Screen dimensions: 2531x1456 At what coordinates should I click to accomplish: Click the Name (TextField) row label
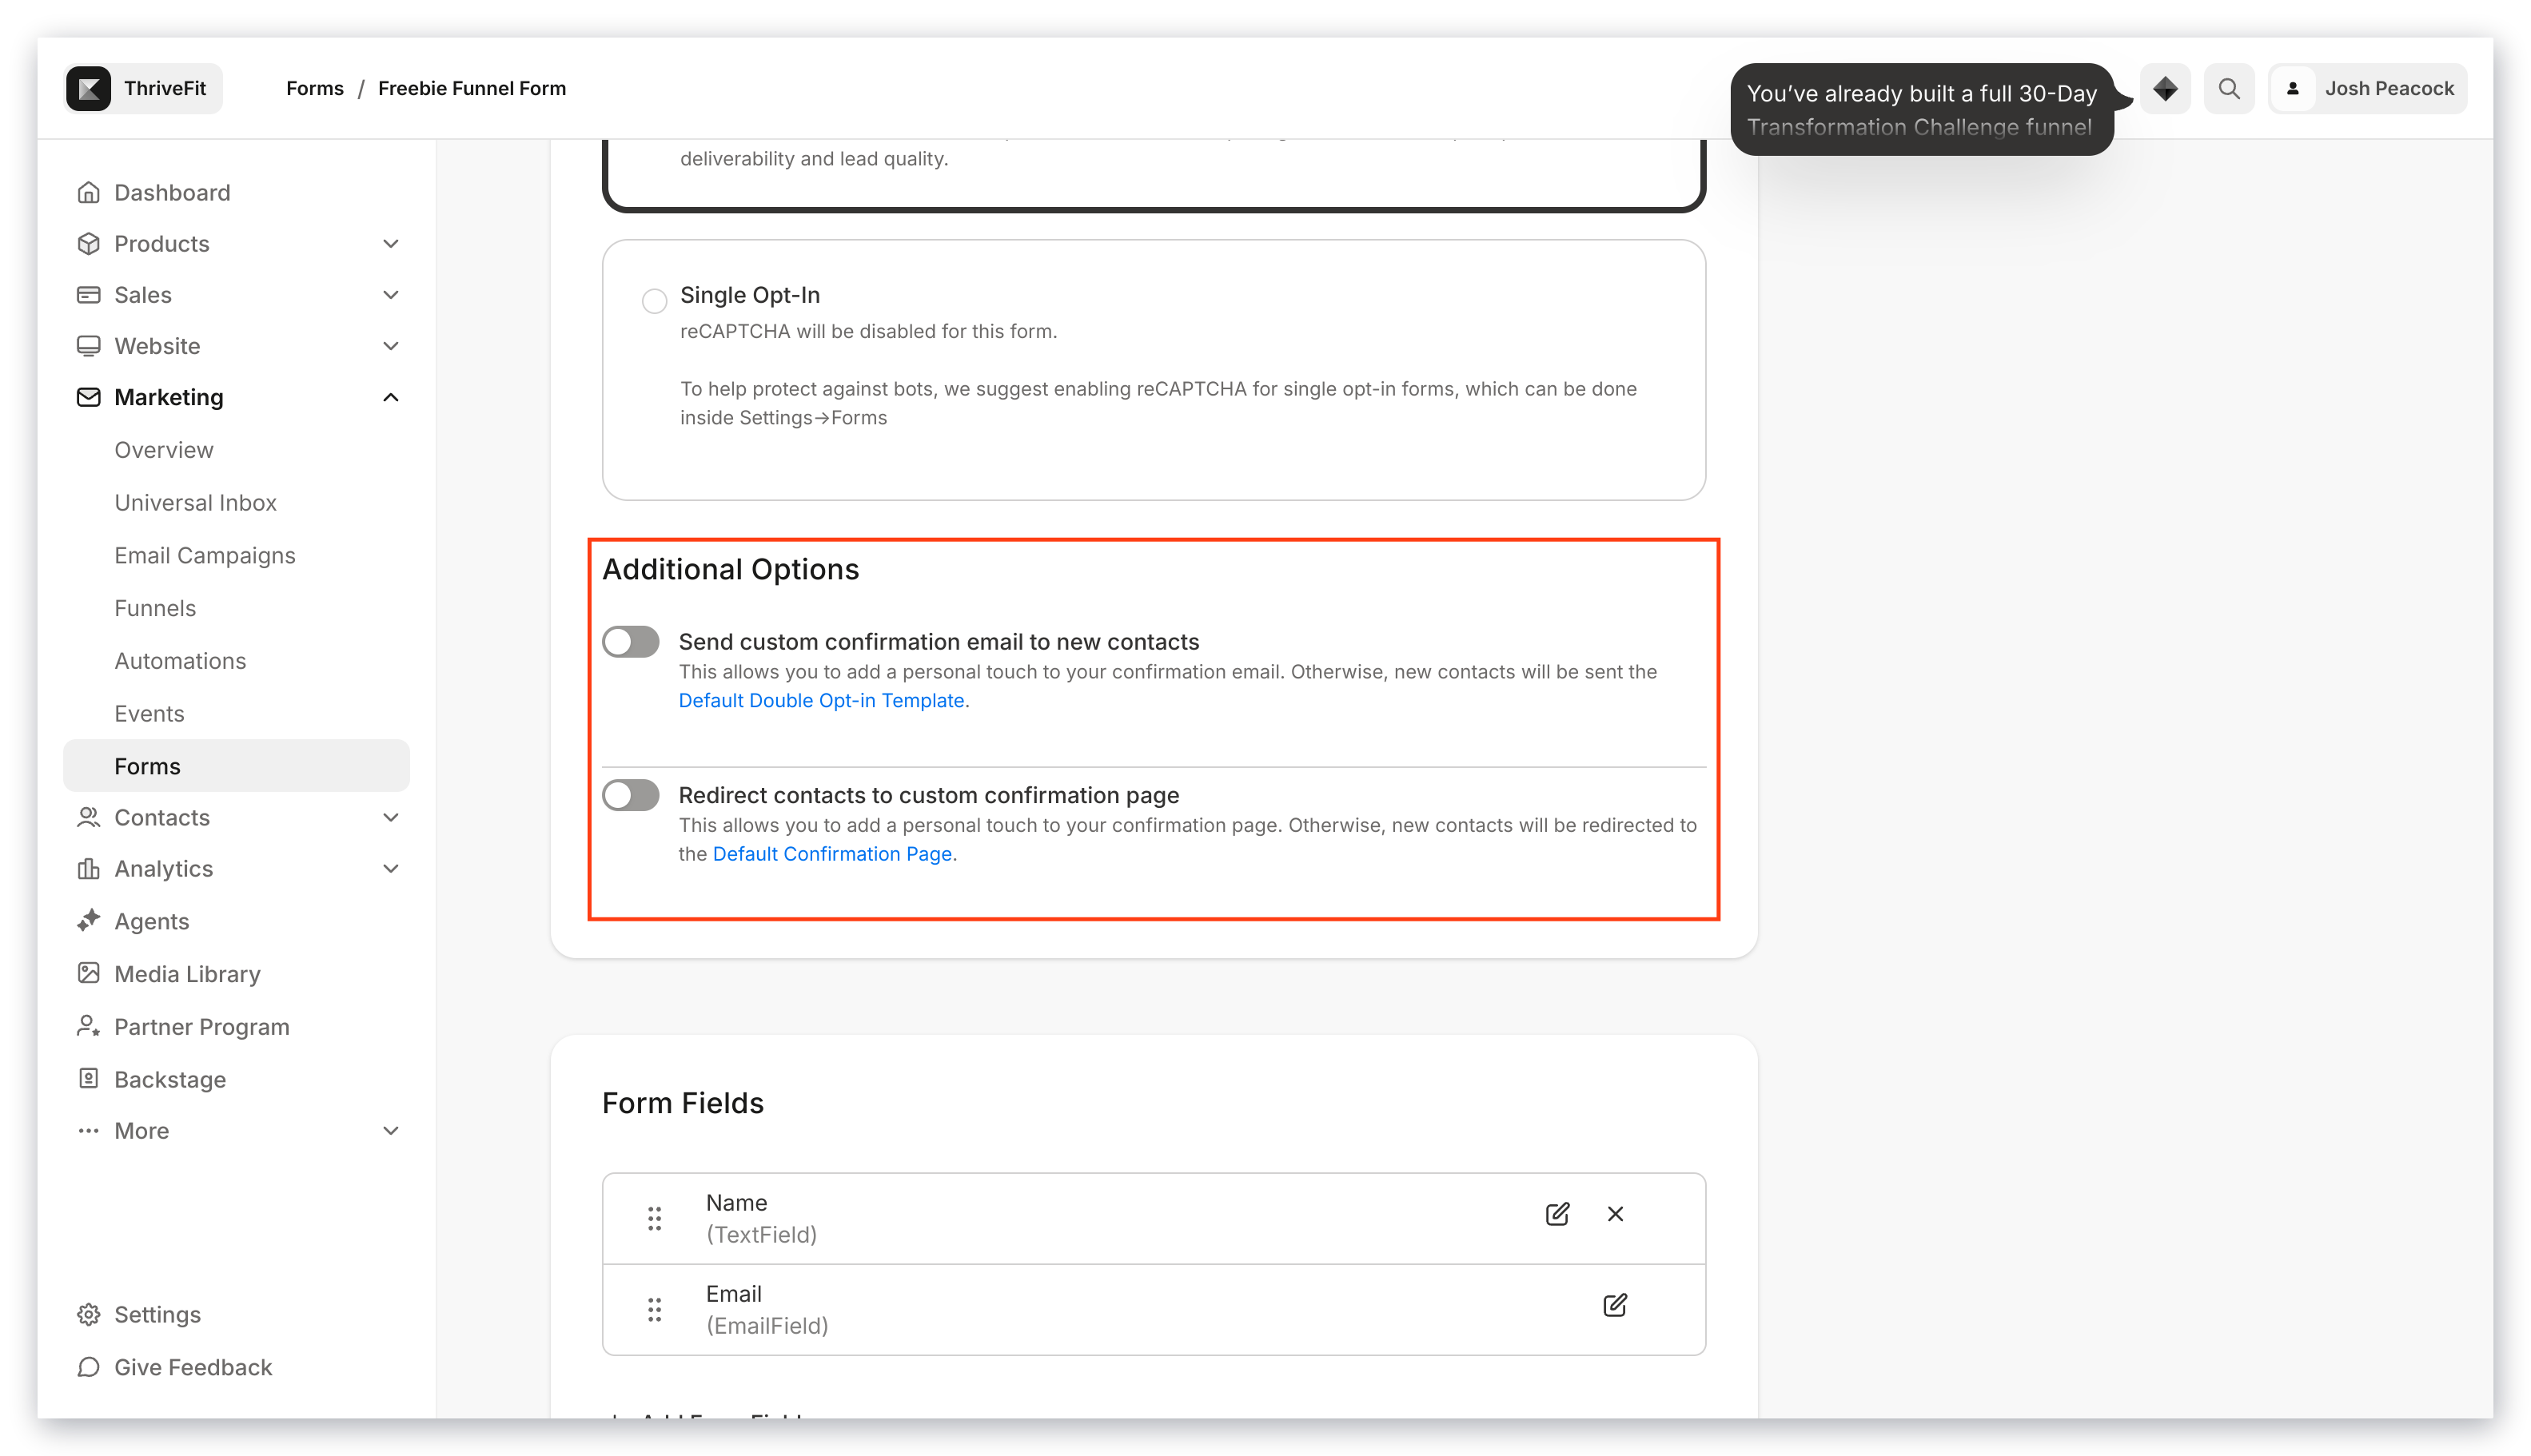pyautogui.click(x=761, y=1218)
